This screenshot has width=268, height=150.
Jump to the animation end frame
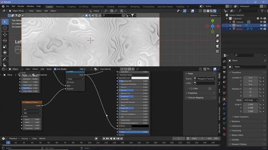pyautogui.click(x=121, y=139)
